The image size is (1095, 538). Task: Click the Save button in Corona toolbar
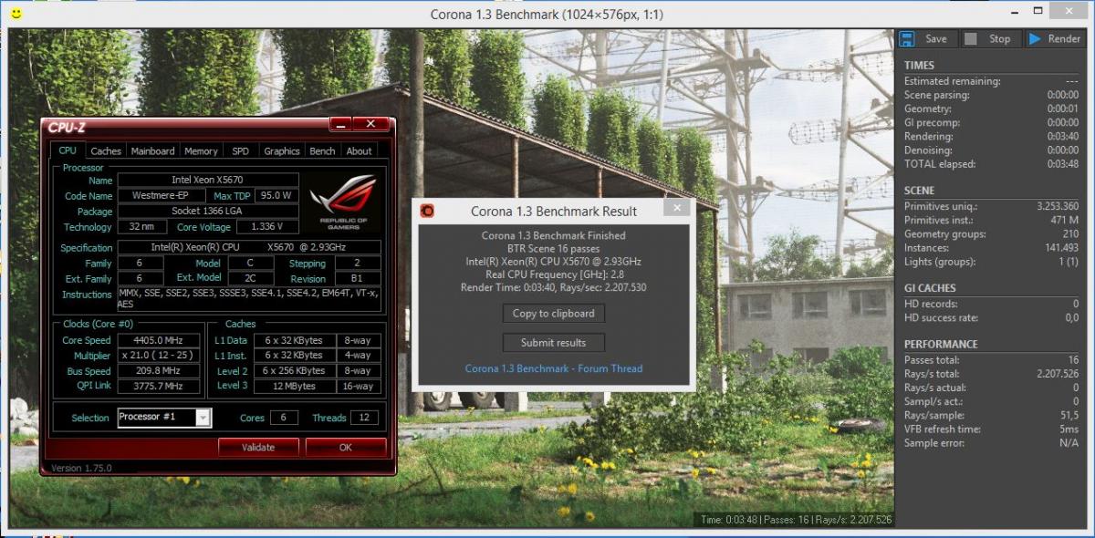point(927,39)
